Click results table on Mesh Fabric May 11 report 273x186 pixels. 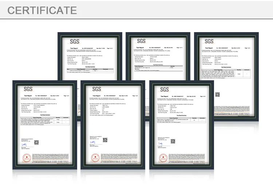(90, 70)
